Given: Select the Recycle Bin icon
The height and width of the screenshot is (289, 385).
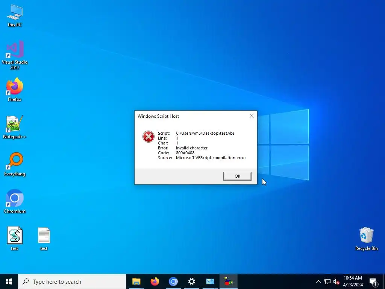Looking at the screenshot, I should (x=366, y=238).
